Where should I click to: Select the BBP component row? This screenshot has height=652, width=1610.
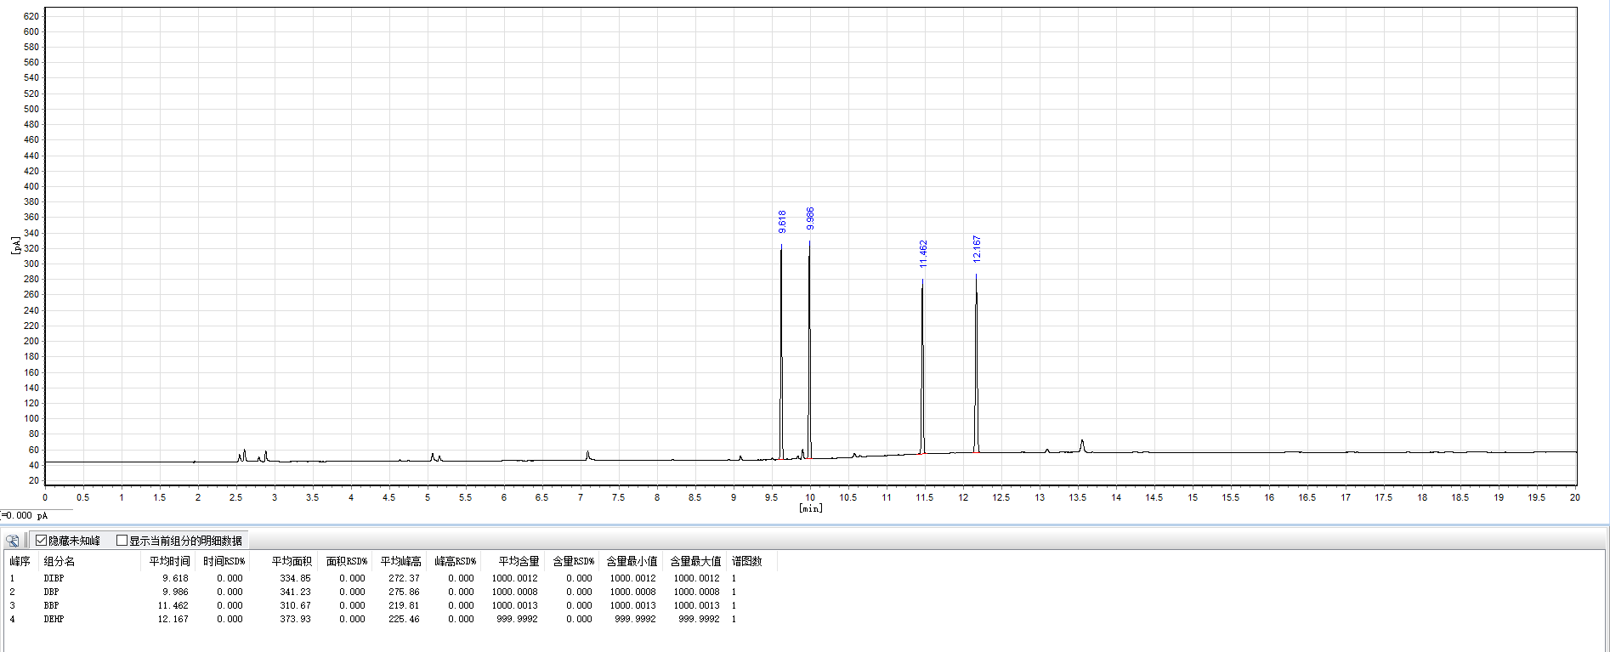coord(389,605)
